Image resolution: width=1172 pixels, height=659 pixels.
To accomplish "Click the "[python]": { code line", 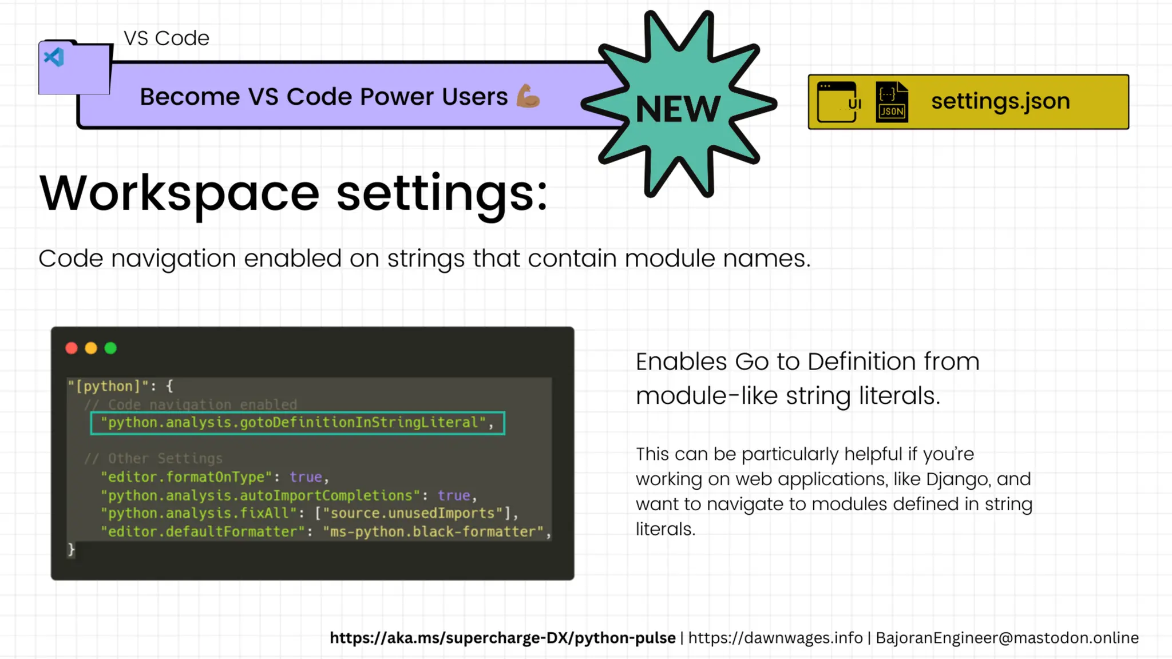I will coord(120,386).
